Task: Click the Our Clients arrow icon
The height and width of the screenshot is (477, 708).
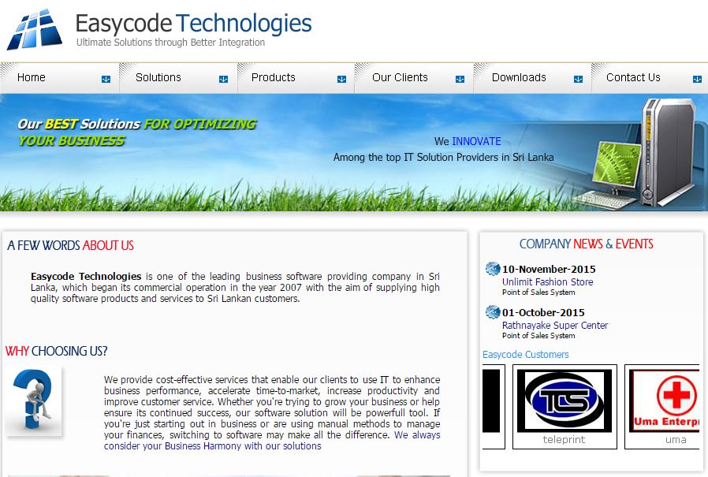Action: (x=460, y=79)
